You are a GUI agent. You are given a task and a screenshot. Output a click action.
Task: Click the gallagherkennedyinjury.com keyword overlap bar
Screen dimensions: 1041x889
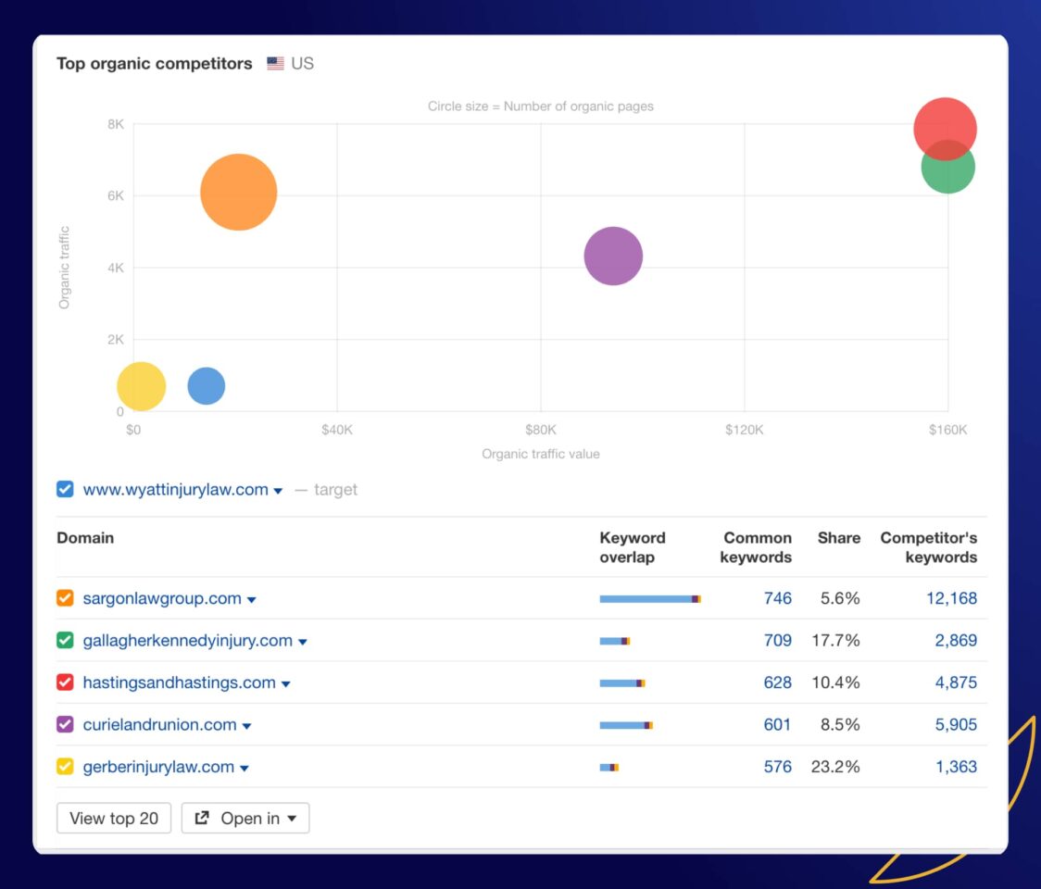pyautogui.click(x=615, y=641)
